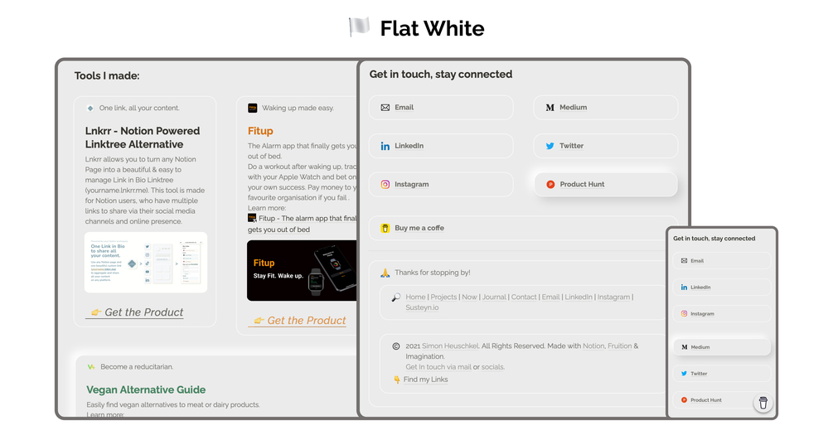Image resolution: width=833 pixels, height=440 pixels.
Task: Click the Vegan Alternative Guide heading
Action: tap(146, 389)
